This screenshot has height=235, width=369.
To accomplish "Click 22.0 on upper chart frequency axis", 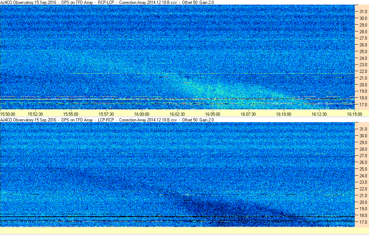I will [x=363, y=71].
